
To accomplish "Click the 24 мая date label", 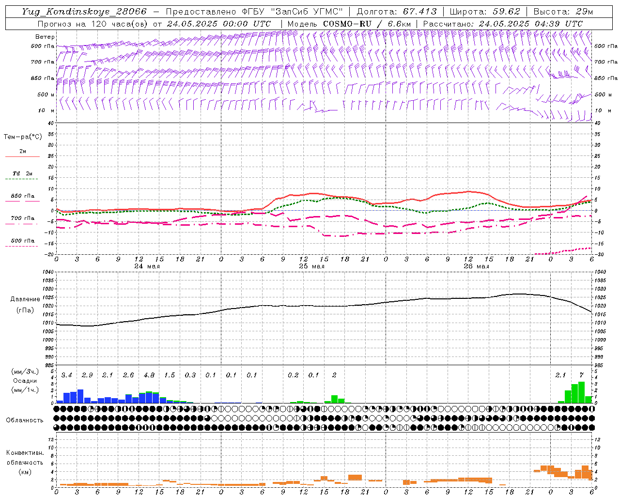I will pyautogui.click(x=147, y=266).
